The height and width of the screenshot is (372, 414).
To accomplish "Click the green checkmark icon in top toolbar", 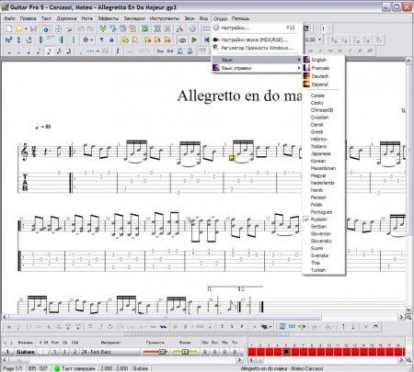I will 145,28.
